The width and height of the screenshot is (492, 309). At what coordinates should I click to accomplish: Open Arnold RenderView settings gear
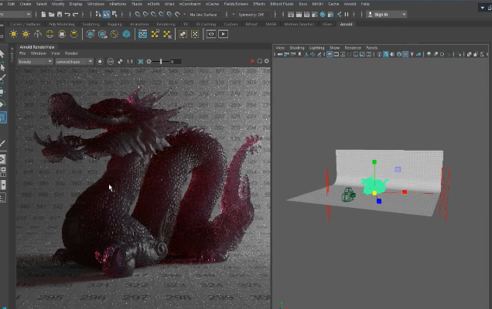pyautogui.click(x=267, y=61)
